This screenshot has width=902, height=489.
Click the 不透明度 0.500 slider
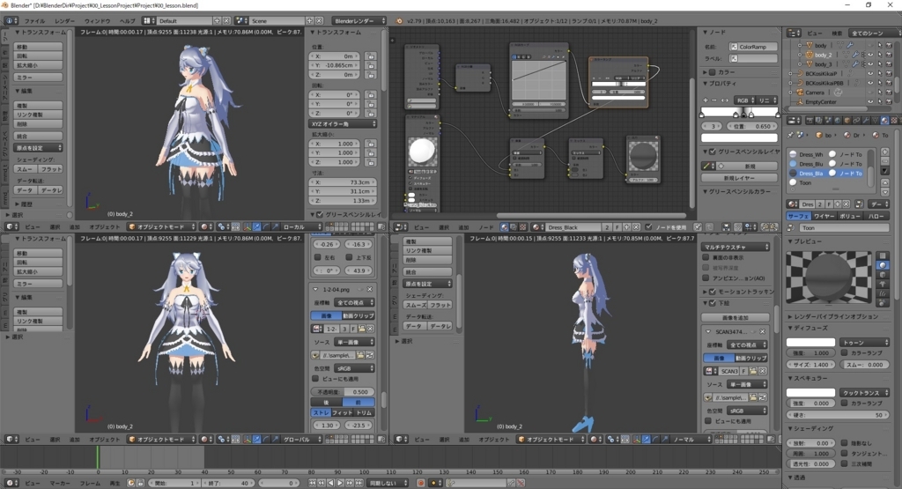click(x=343, y=392)
